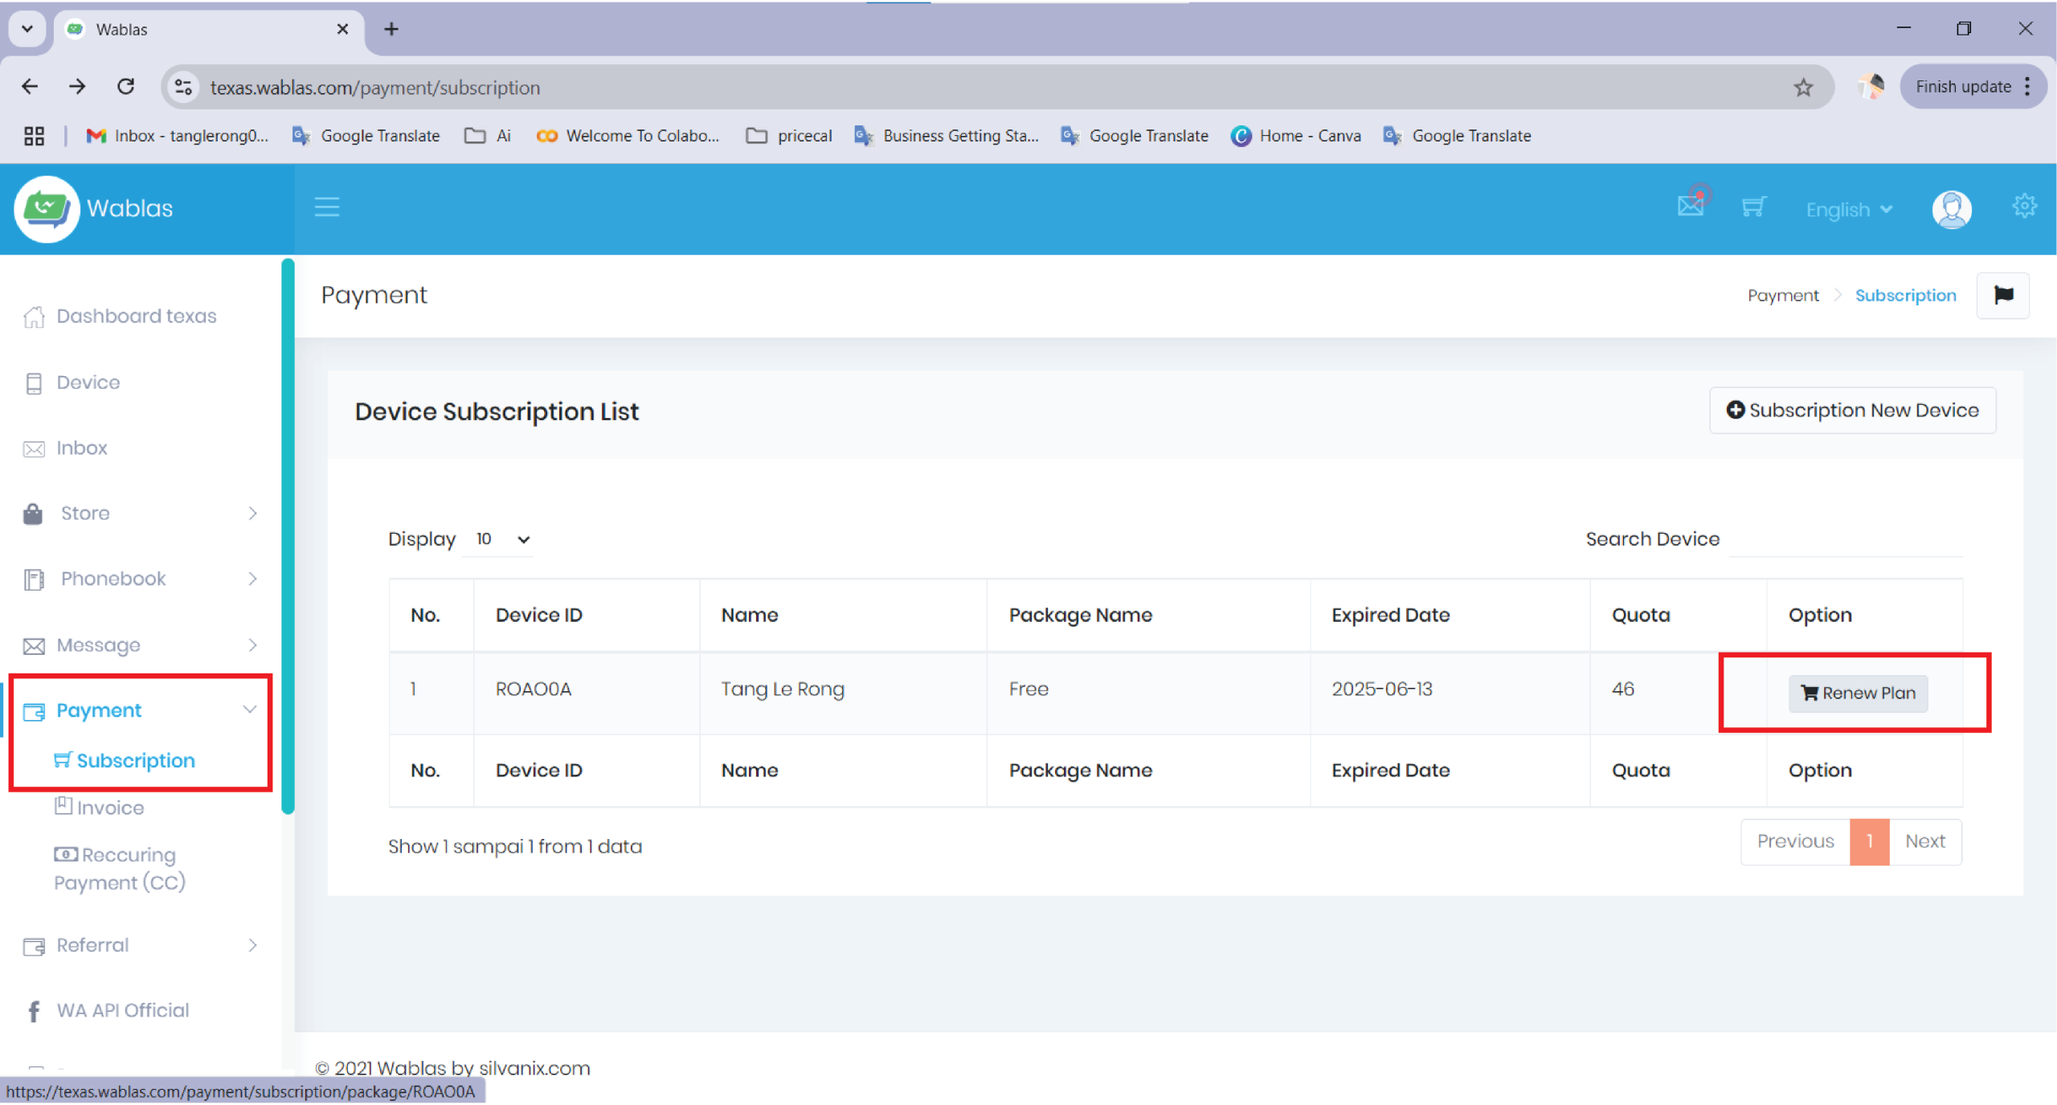View site information icon in address bar
Image resolution: width=2057 pixels, height=1105 pixels.
coord(184,87)
